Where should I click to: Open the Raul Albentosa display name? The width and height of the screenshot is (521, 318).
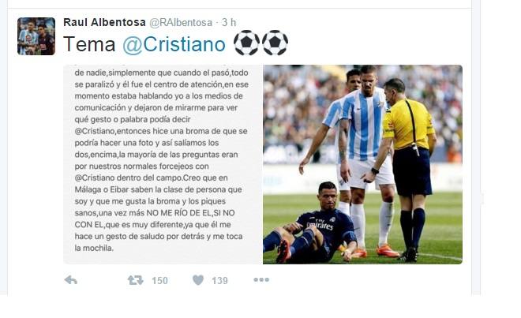pos(104,22)
